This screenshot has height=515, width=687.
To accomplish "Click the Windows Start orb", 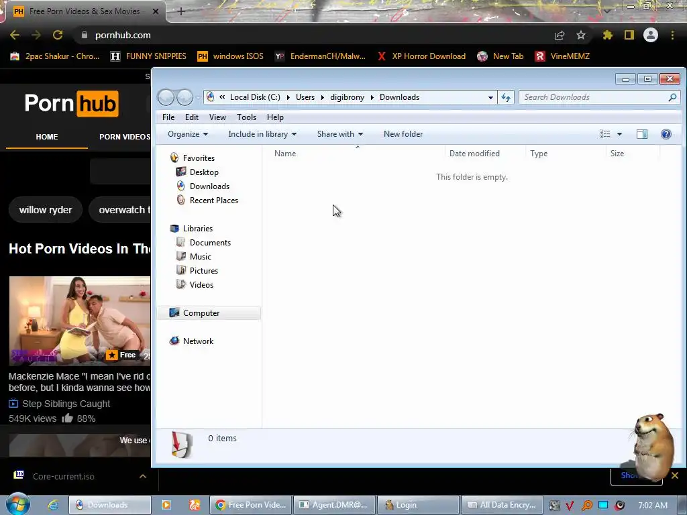I will (18, 504).
